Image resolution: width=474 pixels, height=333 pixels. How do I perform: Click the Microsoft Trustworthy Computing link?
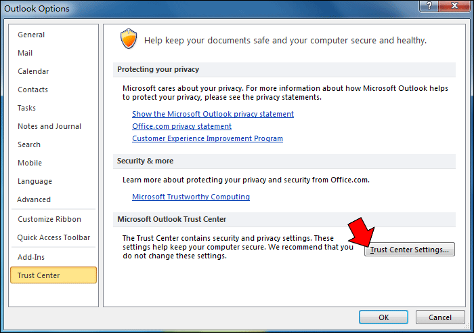(x=191, y=197)
